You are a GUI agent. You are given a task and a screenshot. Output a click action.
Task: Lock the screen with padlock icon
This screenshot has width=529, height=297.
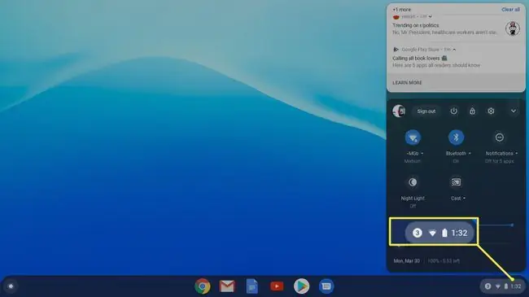[472, 111]
